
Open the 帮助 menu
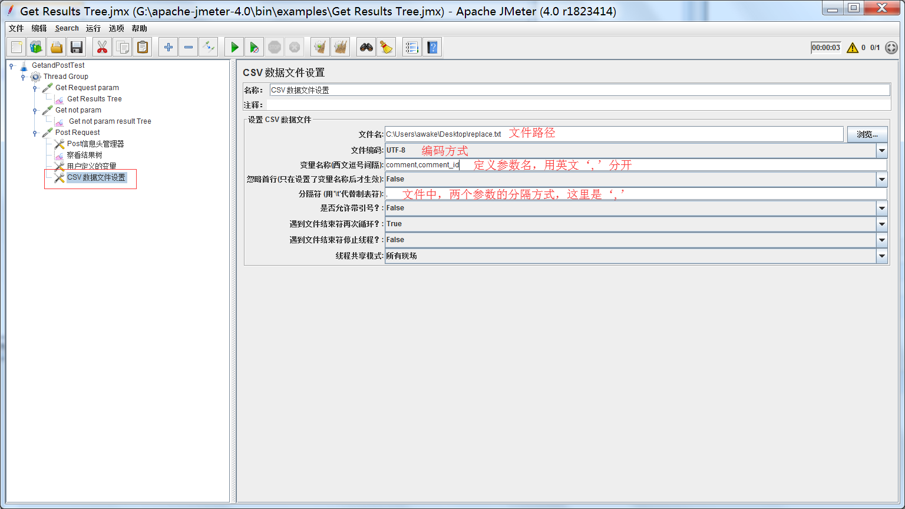140,28
